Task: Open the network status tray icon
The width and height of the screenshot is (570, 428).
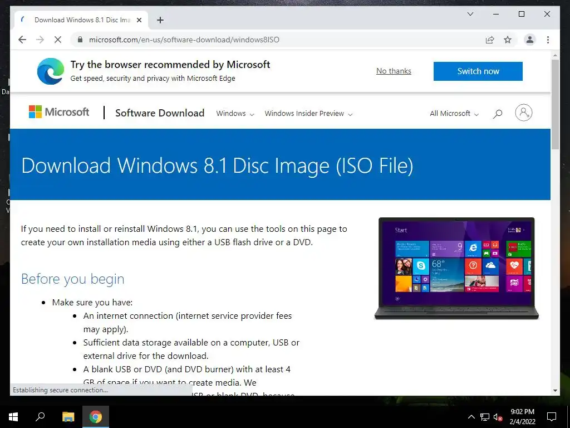Action: pos(485,417)
